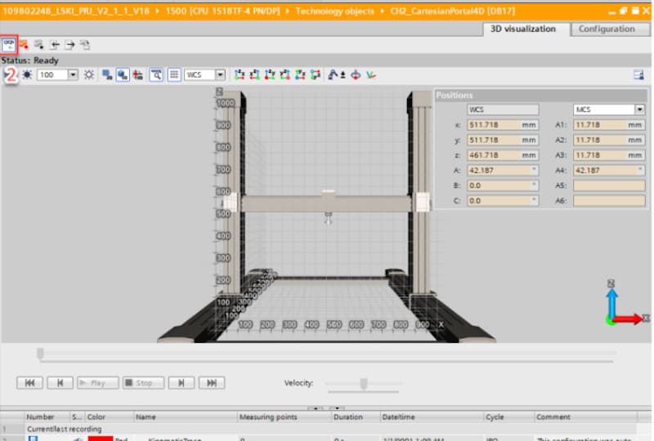The width and height of the screenshot is (654, 441).
Task: Click the colored coordinate axes icon
Action: pos(370,74)
